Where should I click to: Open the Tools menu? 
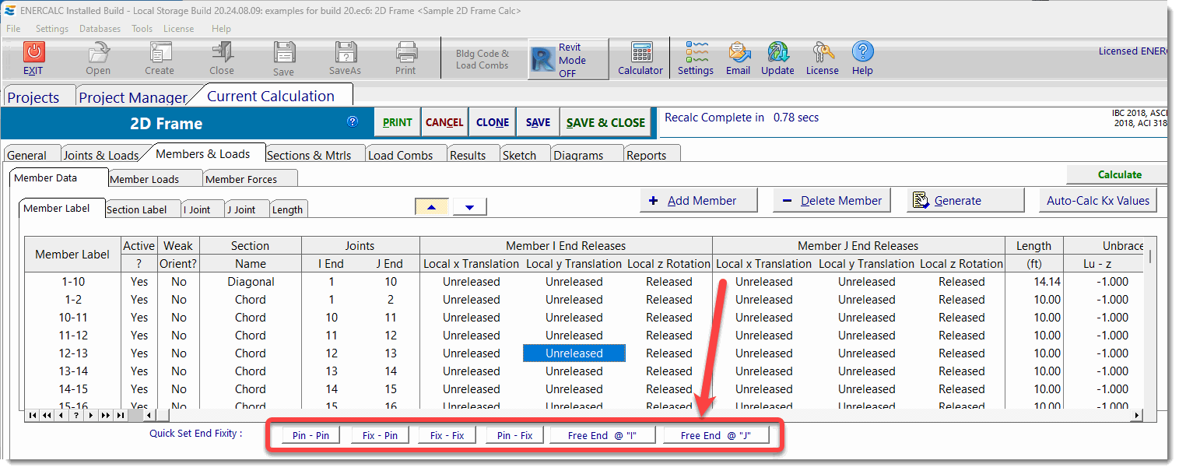142,29
